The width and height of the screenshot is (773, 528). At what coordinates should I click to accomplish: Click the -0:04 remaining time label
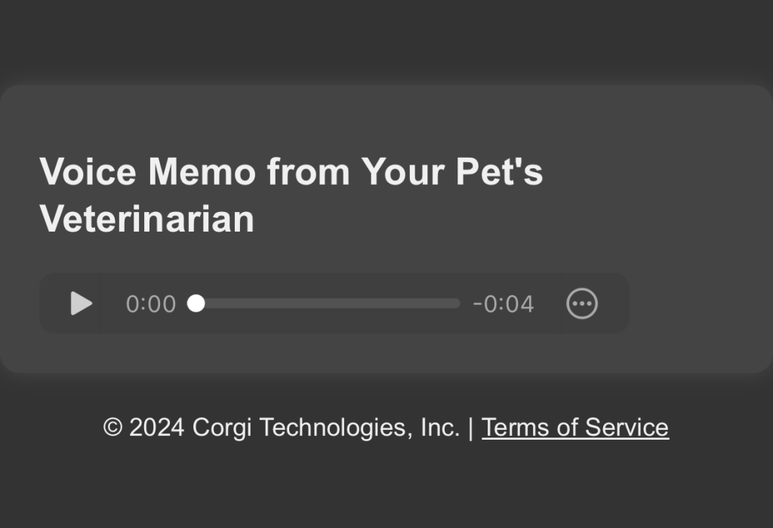pyautogui.click(x=504, y=304)
